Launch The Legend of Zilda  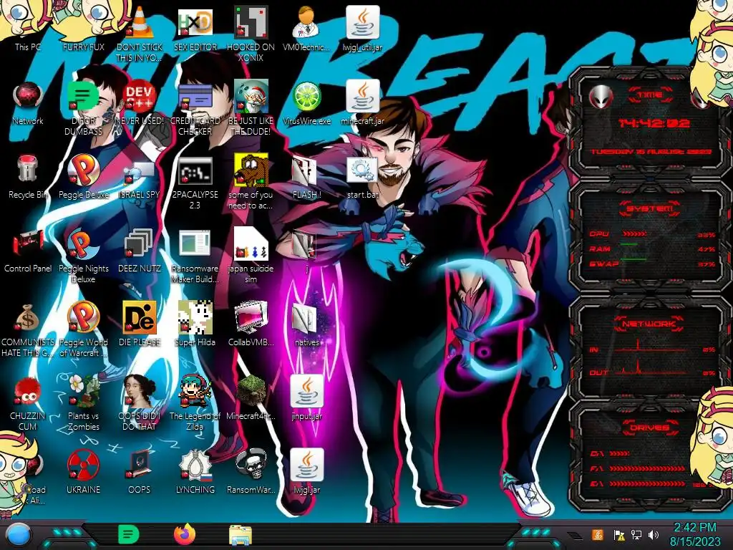click(x=195, y=392)
